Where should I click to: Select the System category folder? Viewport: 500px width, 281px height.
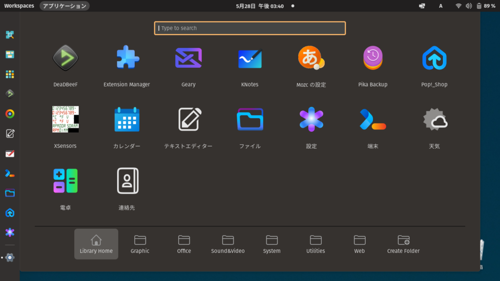click(271, 244)
